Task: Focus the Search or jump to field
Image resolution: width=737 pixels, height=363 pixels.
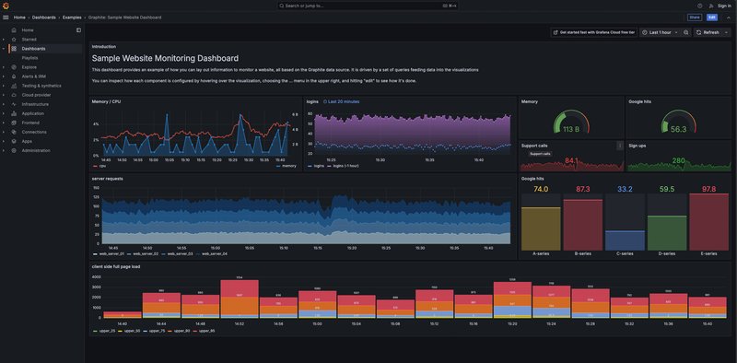Action: click(368, 6)
